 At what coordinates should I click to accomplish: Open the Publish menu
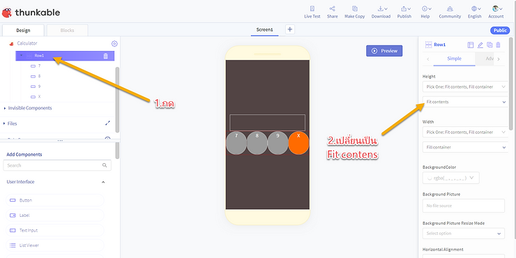coord(404,12)
